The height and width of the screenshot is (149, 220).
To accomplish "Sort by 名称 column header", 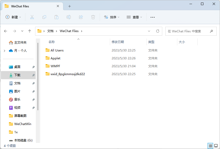I will pyautogui.click(x=52, y=42).
